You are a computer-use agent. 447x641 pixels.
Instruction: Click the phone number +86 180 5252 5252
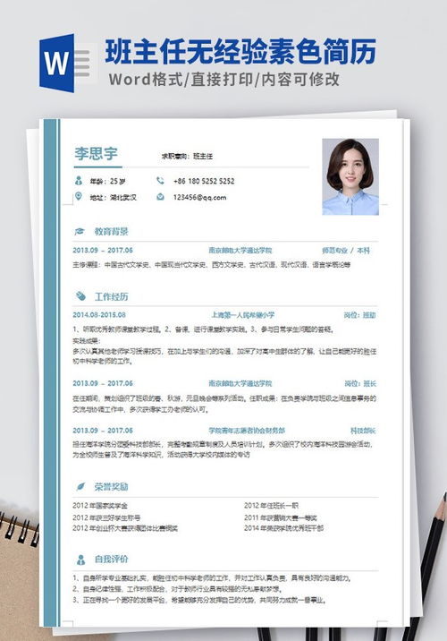(204, 181)
